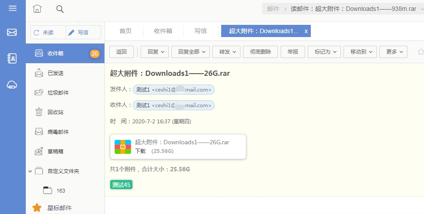Open the 收件箱 folder

click(56, 54)
